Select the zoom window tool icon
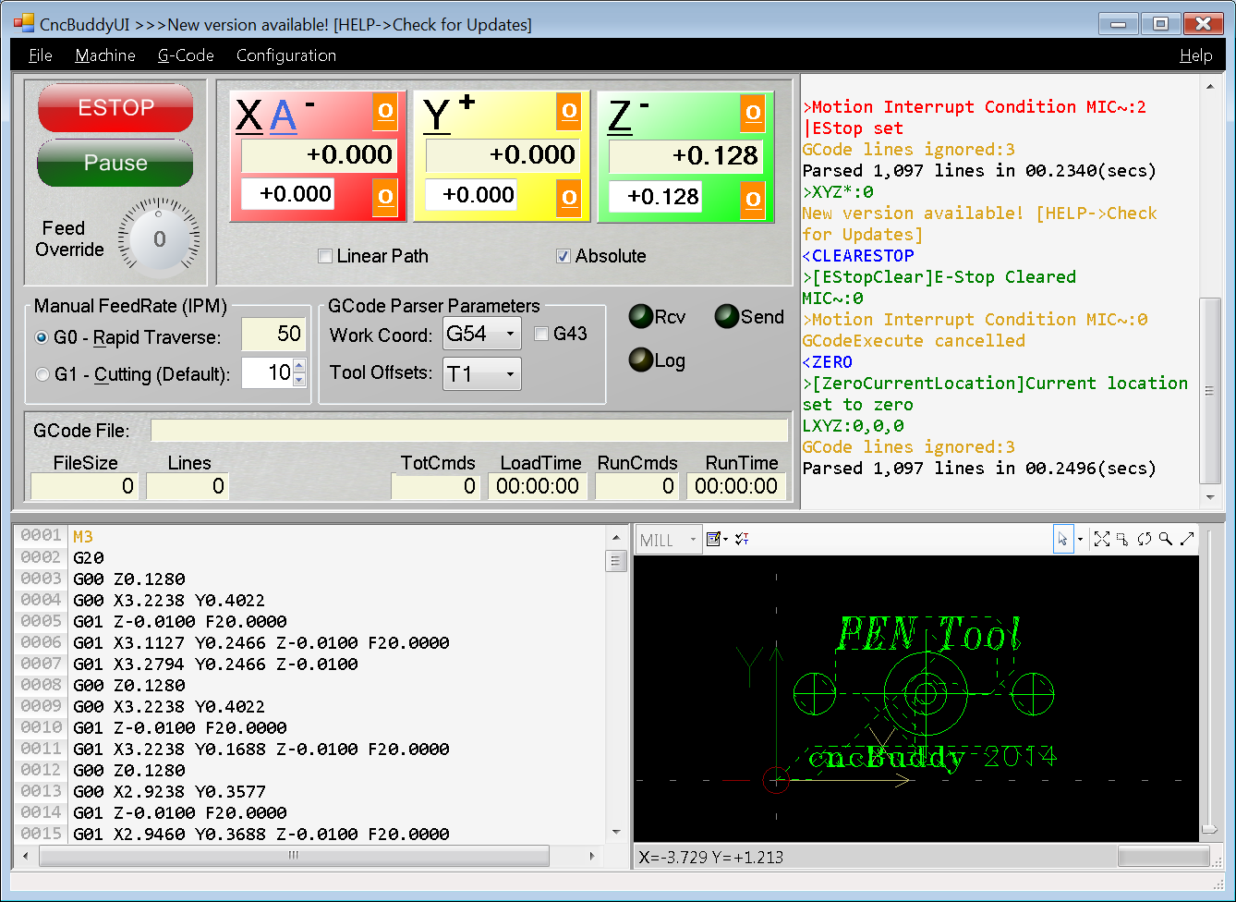The height and width of the screenshot is (902, 1236). pyautogui.click(x=1122, y=539)
